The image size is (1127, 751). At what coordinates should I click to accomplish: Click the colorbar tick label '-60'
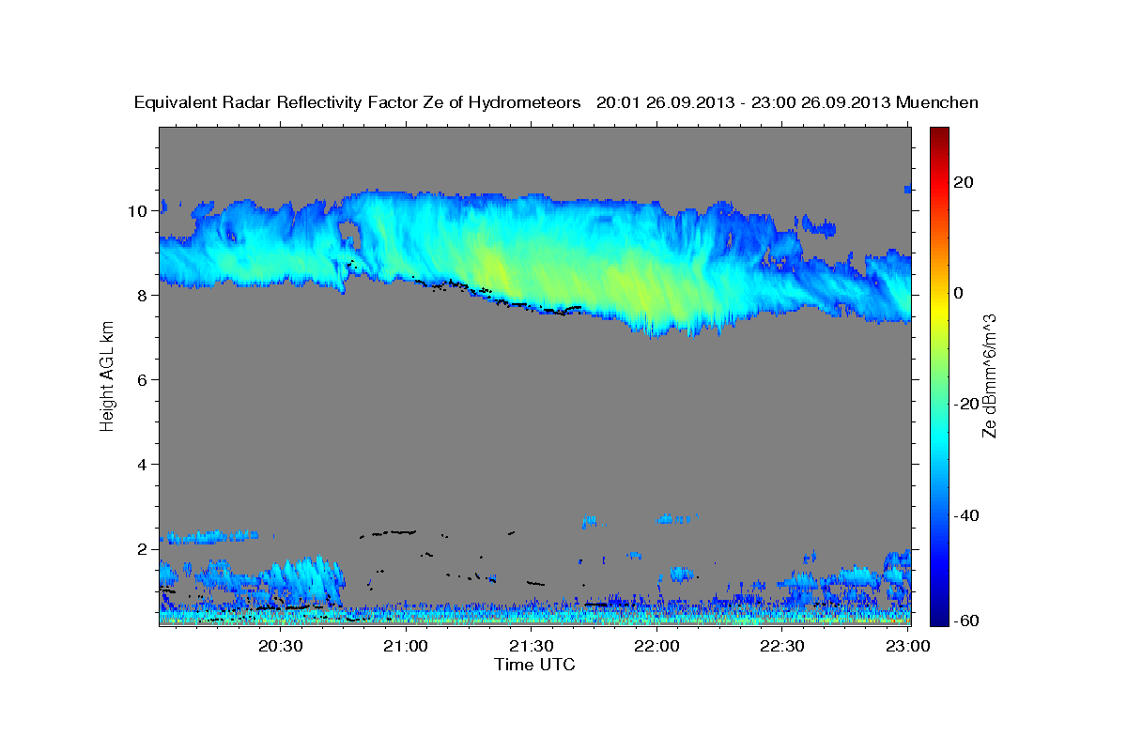(967, 621)
